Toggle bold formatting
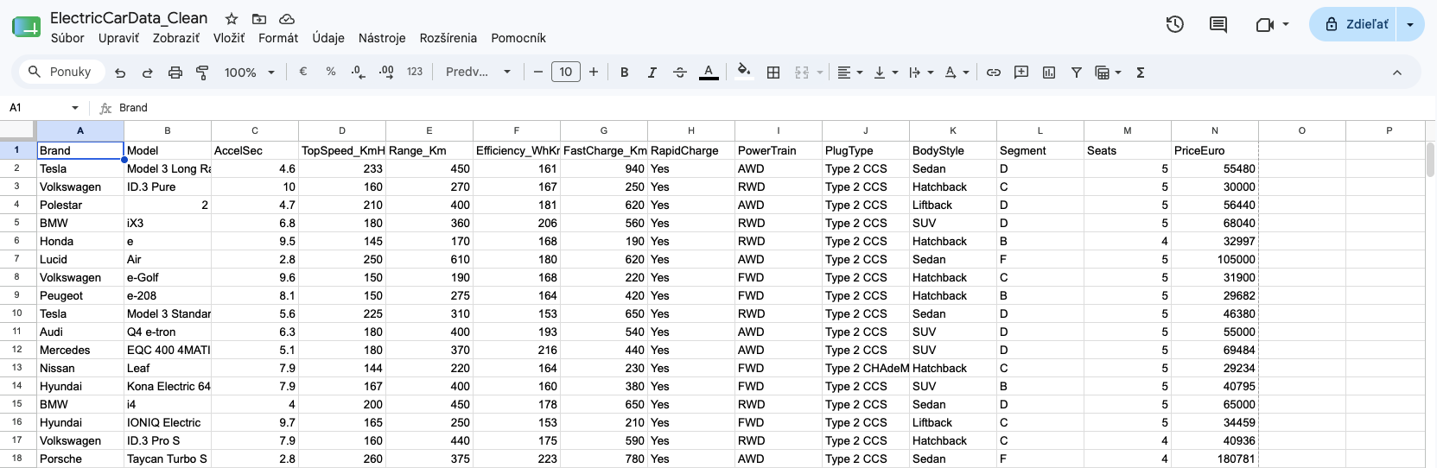 (x=625, y=73)
